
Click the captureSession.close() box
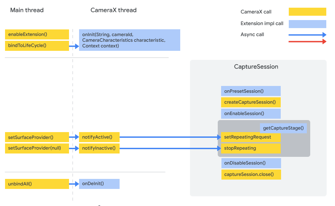251,174
